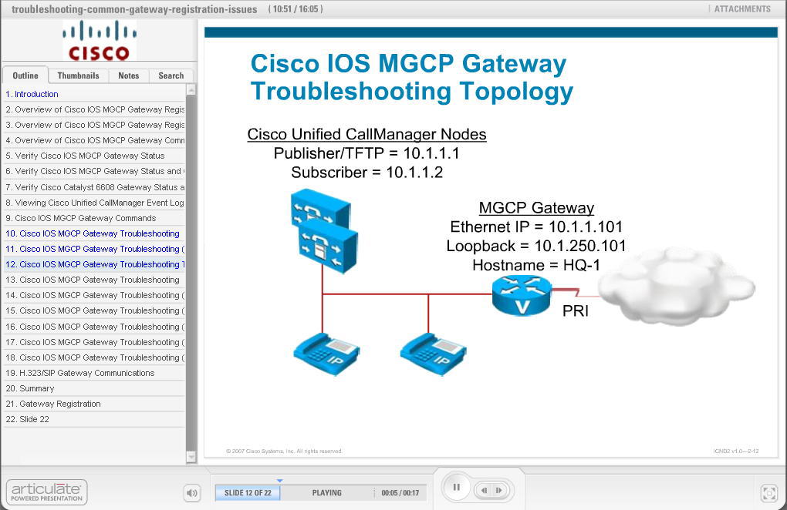Open outline item 3 MGCP Gateway overview
This screenshot has height=510, width=787.
(x=94, y=126)
